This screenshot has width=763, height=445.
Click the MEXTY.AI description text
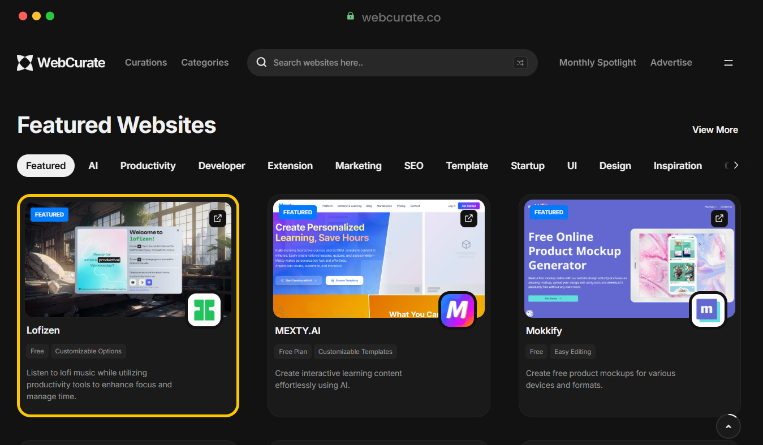click(338, 379)
